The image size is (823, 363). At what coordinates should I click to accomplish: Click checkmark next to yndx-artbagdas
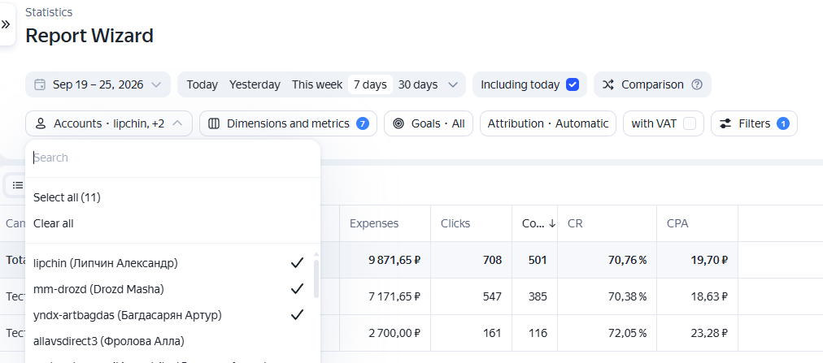[x=297, y=315]
